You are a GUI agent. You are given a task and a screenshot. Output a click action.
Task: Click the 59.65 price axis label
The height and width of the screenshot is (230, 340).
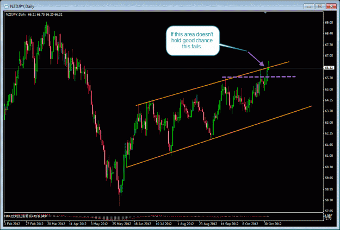pyautogui.click(x=329, y=178)
